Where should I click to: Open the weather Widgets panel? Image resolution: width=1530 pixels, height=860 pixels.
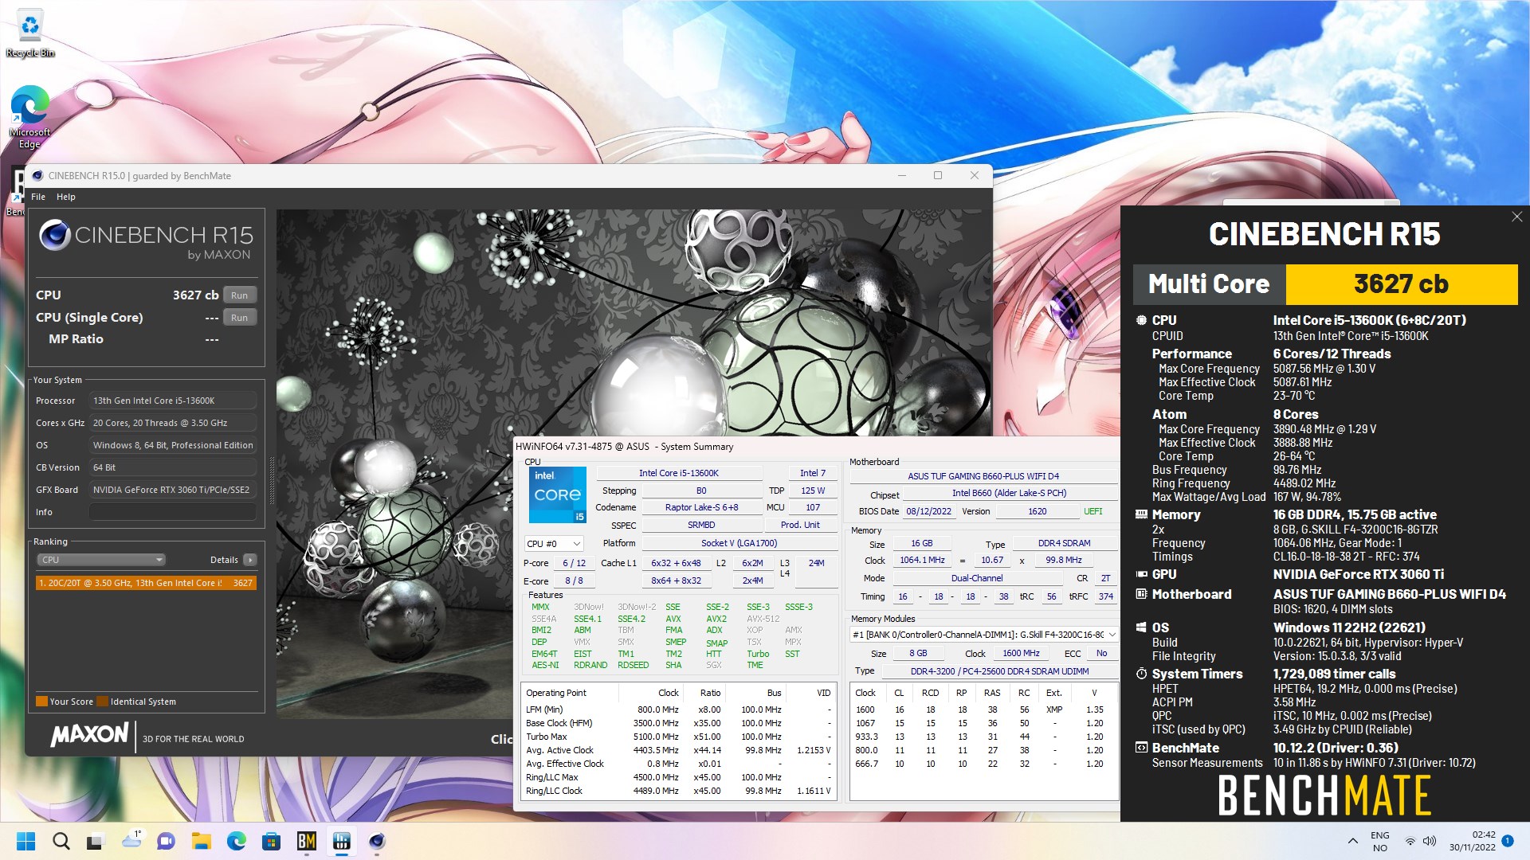point(131,841)
